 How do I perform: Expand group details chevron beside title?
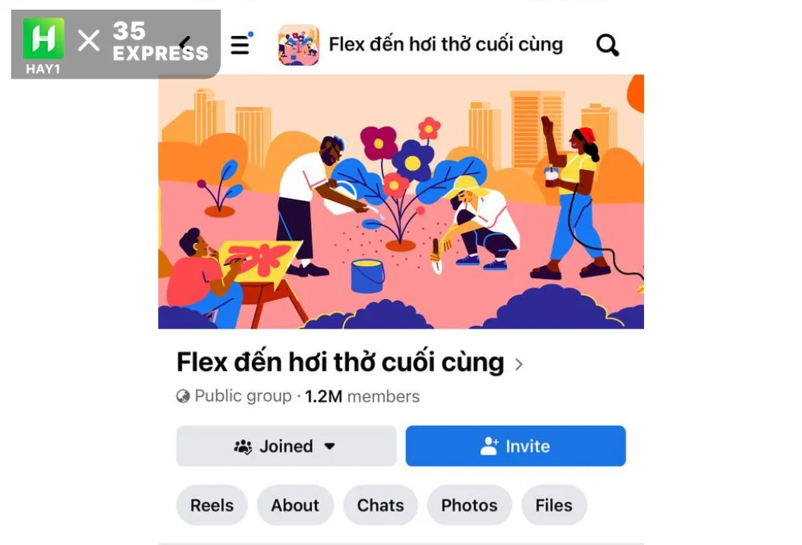(519, 364)
